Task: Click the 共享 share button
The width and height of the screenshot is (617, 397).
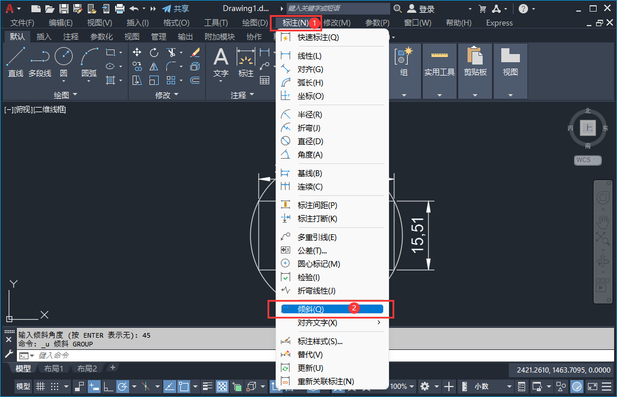Action: tap(176, 9)
